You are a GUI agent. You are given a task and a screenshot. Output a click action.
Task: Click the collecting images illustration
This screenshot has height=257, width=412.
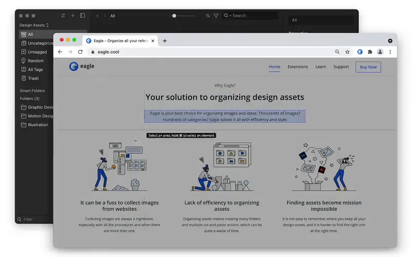[119, 166]
